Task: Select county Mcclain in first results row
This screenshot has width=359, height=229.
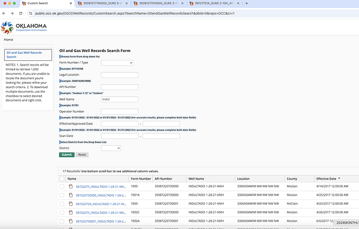Action: pyautogui.click(x=292, y=186)
